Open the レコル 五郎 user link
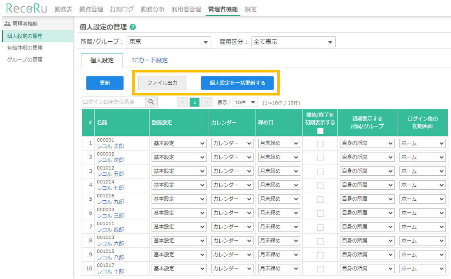 (x=111, y=174)
